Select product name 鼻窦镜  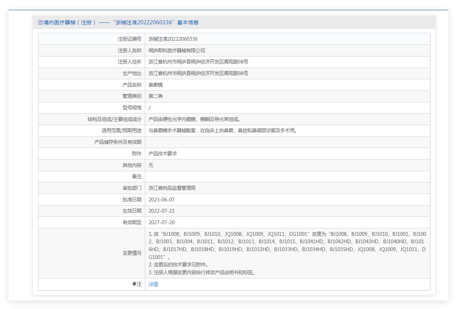click(156, 85)
